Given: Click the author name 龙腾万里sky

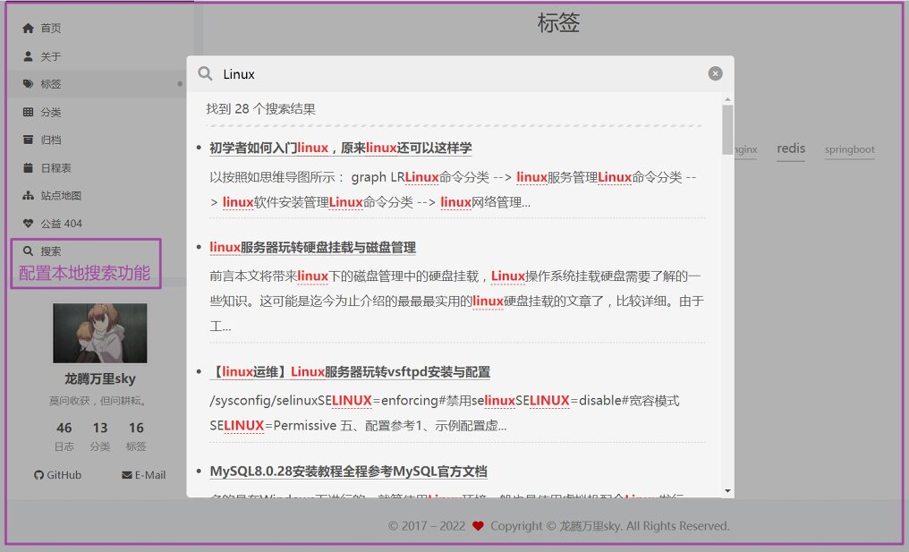Looking at the screenshot, I should (x=99, y=378).
